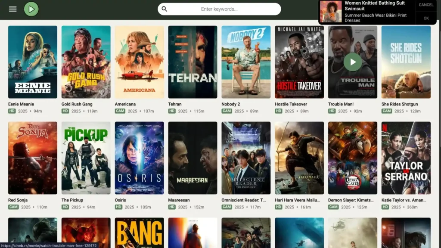441x248 pixels.
Task: Select the Americana title link
Action: click(x=125, y=104)
